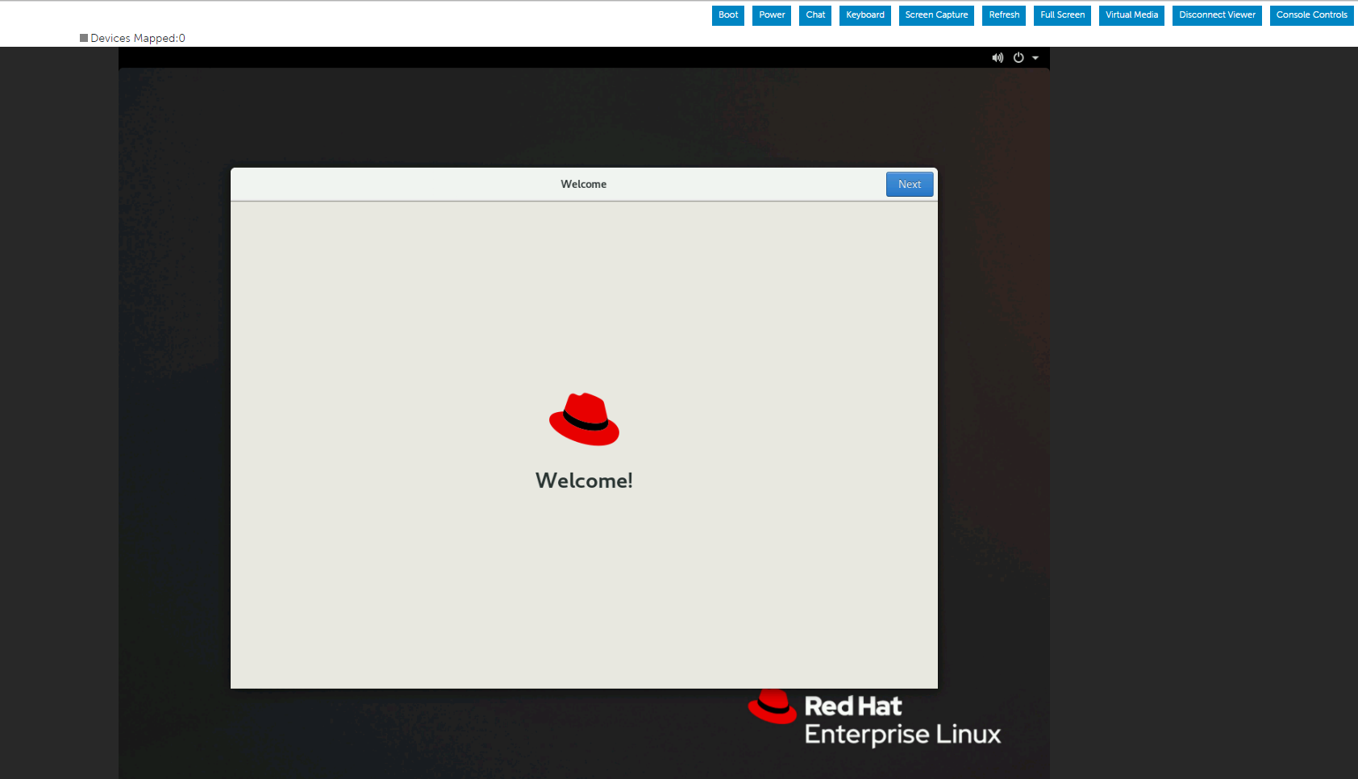
Task: Click the power icon in the GNOME top bar
Action: tap(1018, 57)
